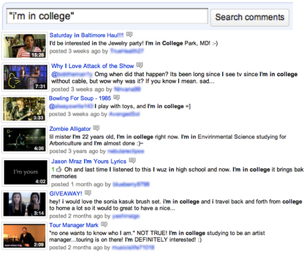Viewport: 307px width, 253px height.
Task: Click the comment text "no one wants to know who I am."
Action: click(92, 233)
